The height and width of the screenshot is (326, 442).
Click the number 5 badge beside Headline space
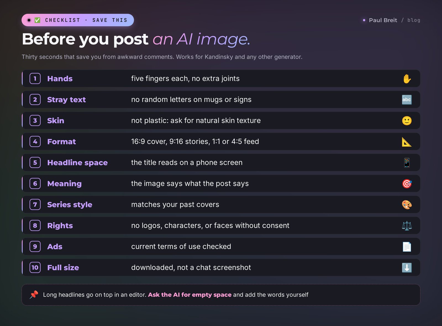point(35,162)
